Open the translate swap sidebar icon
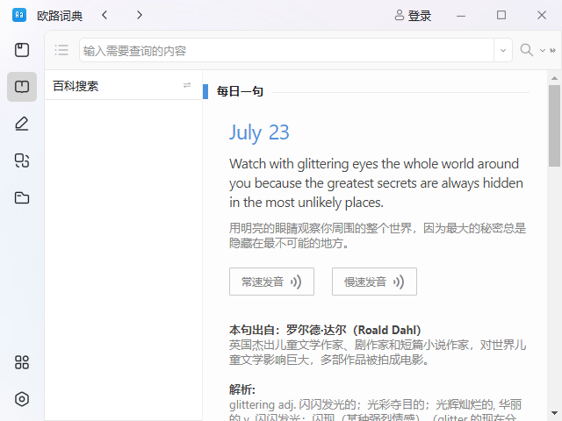The image size is (562, 421). (22, 161)
